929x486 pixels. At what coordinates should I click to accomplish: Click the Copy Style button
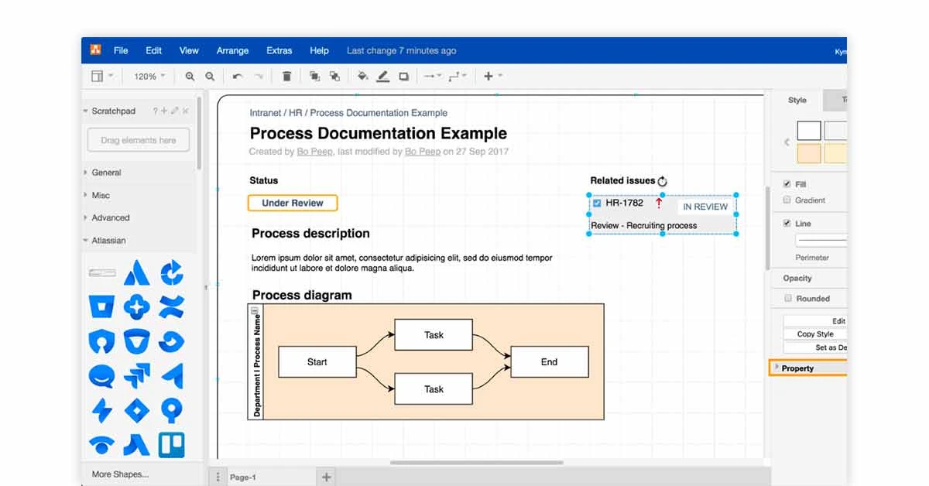coord(814,334)
